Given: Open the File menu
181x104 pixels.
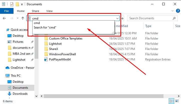Looking at the screenshot, I should [x=7, y=11].
